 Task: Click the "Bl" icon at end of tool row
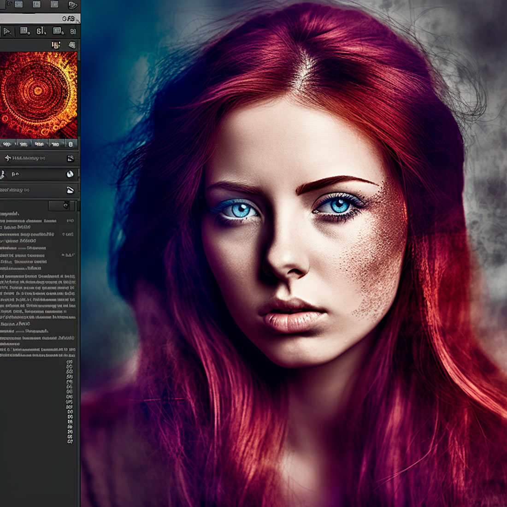pyautogui.click(x=73, y=31)
